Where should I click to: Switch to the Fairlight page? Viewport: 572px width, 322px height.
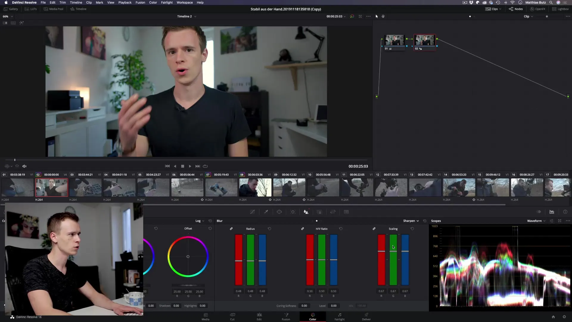(x=339, y=317)
